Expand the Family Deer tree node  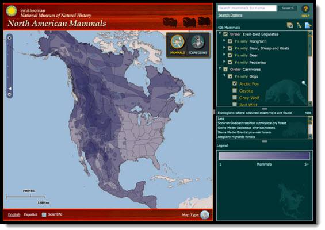(x=224, y=55)
